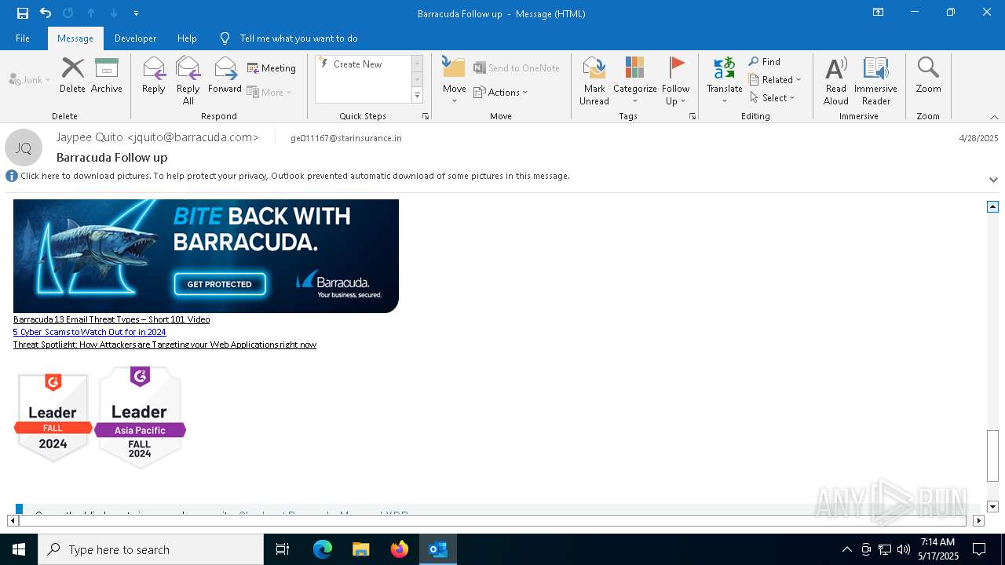Save the message using the floppy icon
Viewport: 1005px width, 565px height.
[x=22, y=13]
